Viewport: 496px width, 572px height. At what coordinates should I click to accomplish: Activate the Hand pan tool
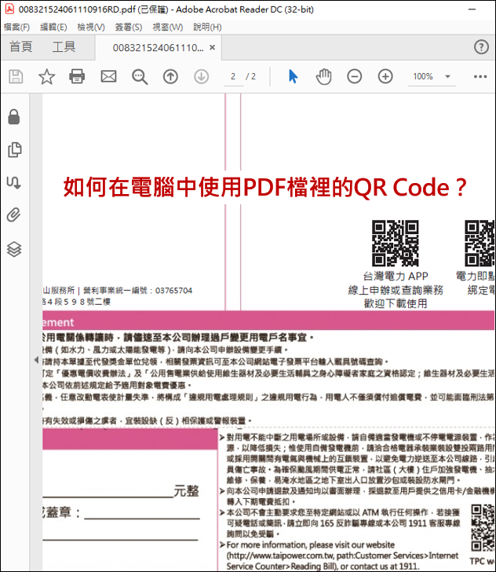[323, 77]
